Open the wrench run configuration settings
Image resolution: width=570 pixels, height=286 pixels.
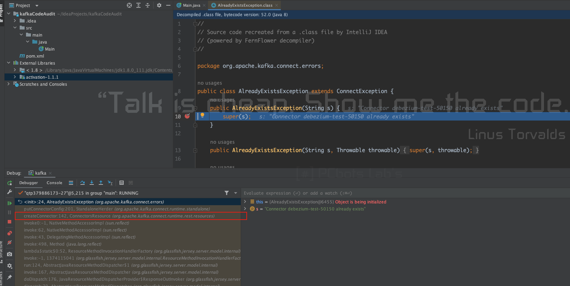pos(9,192)
